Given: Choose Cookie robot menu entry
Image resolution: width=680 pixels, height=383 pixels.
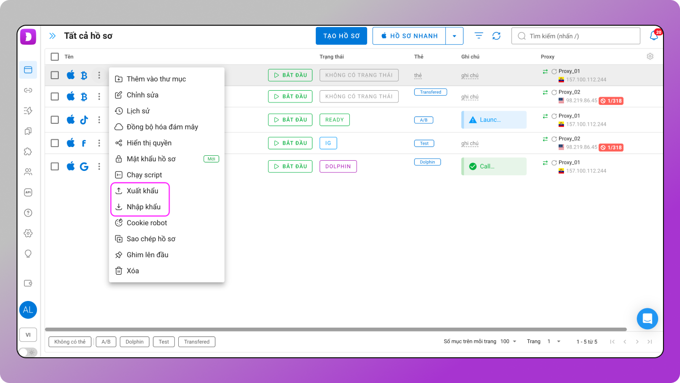Looking at the screenshot, I should [x=147, y=223].
